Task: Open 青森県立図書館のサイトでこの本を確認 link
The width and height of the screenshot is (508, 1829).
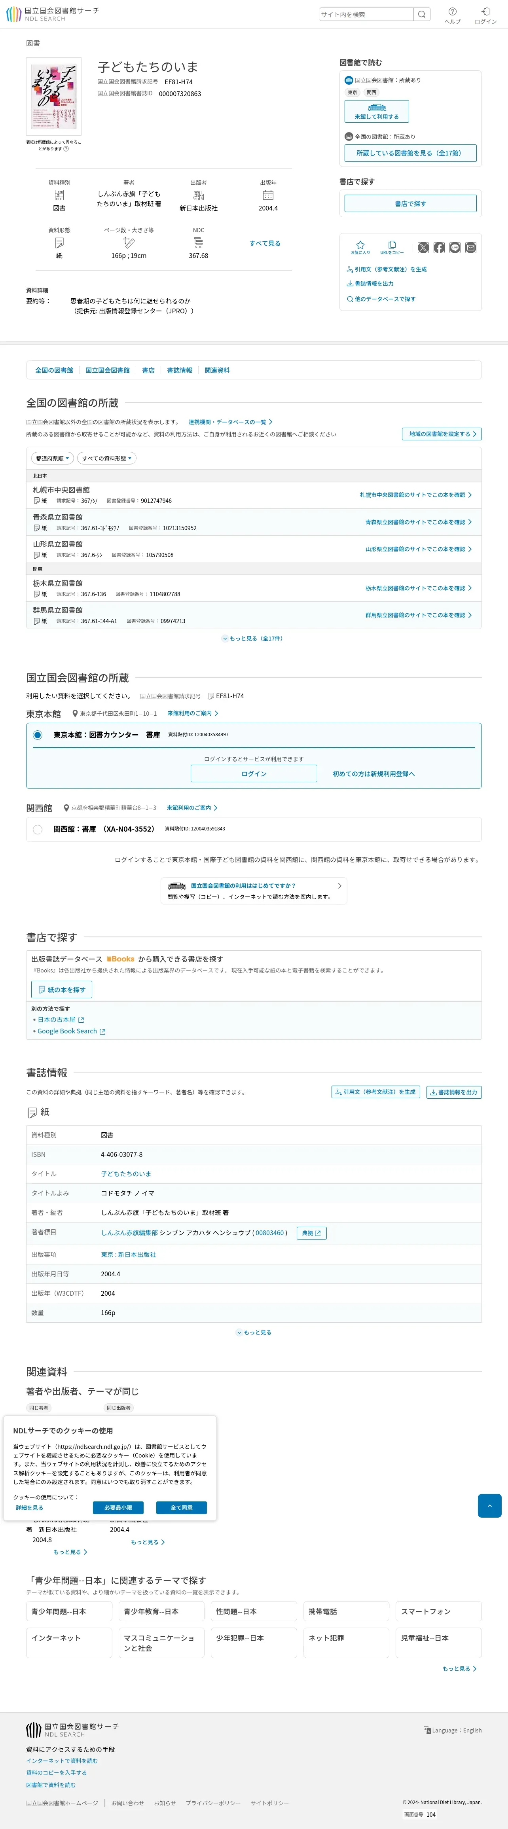Action: tap(419, 522)
